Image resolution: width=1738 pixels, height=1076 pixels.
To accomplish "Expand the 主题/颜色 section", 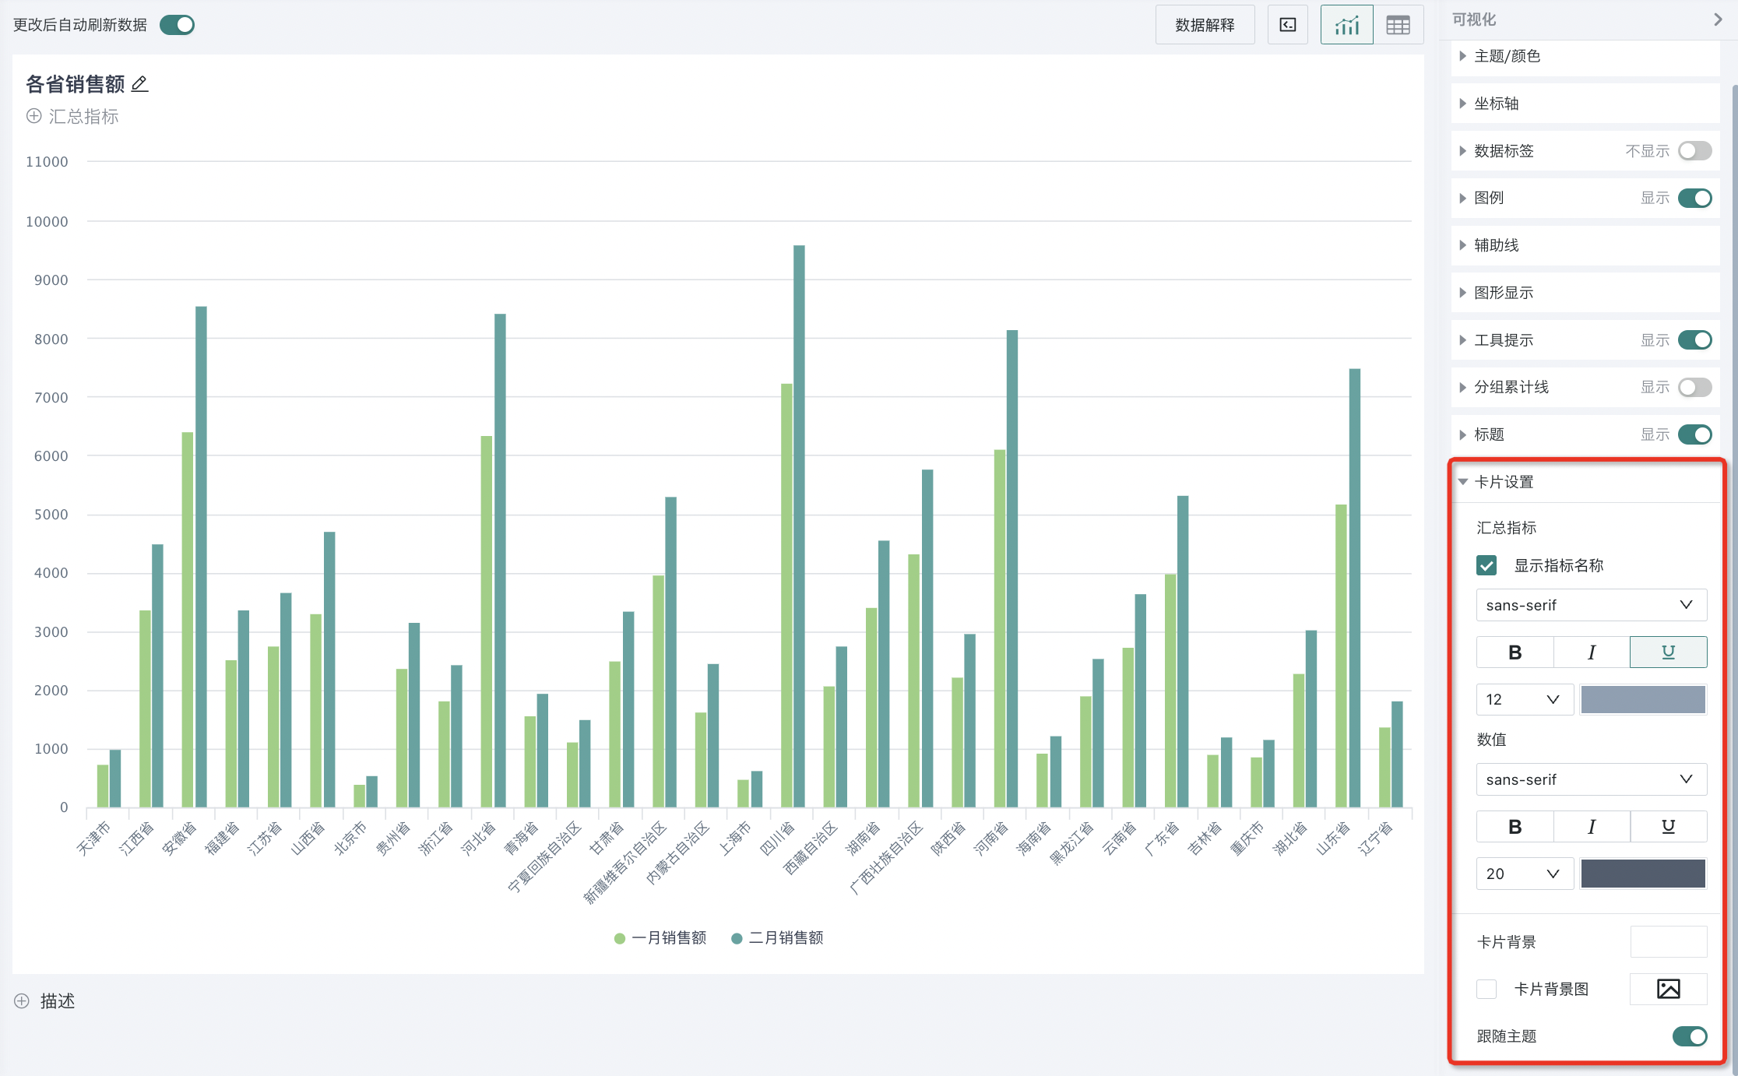I will click(1506, 56).
